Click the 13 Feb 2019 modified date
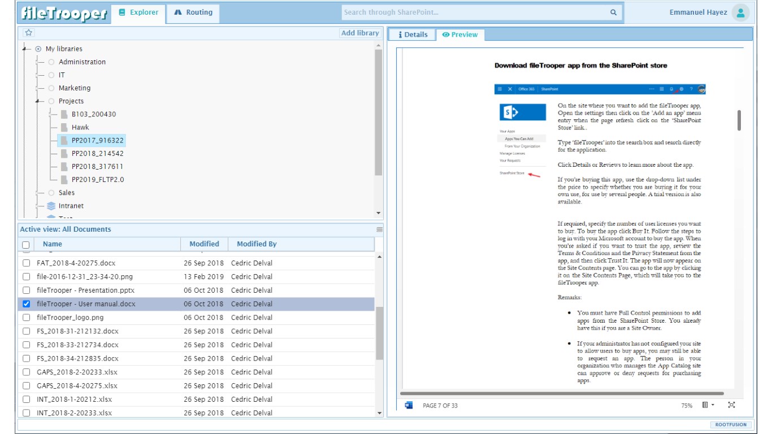The height and width of the screenshot is (434, 772). tap(203, 277)
